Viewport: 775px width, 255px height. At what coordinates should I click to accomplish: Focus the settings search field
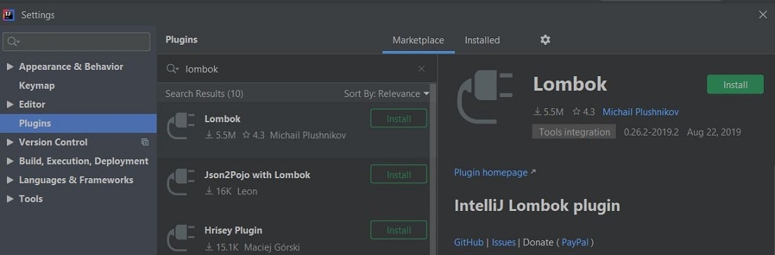pyautogui.click(x=77, y=41)
